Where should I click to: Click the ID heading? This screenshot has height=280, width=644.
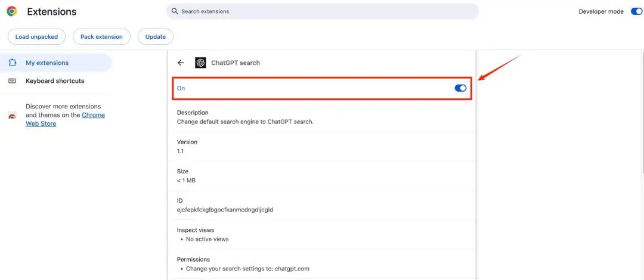click(180, 201)
